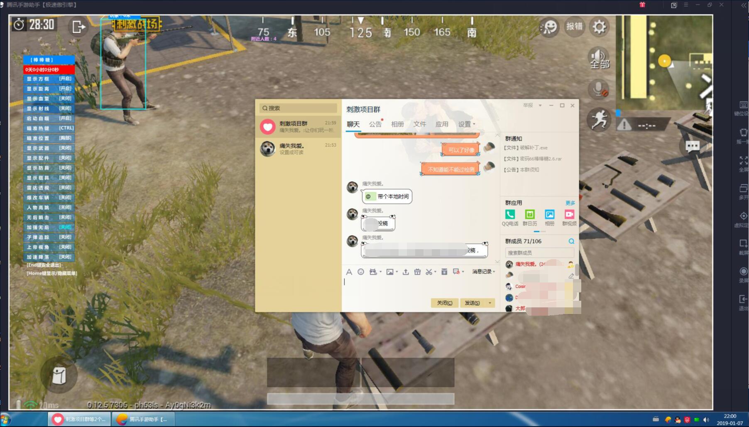Click the group member search magnifier icon
Image resolution: width=749 pixels, height=427 pixels.
click(x=571, y=241)
